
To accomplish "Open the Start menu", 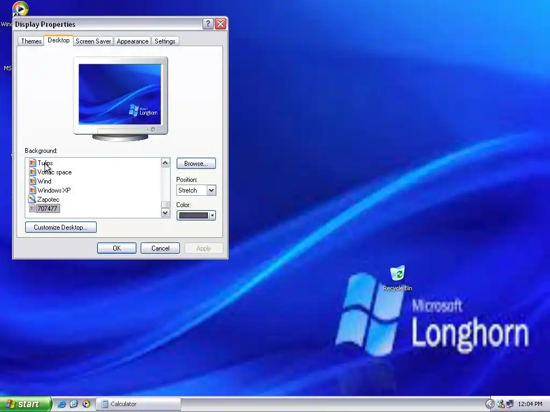I will pyautogui.click(x=25, y=404).
